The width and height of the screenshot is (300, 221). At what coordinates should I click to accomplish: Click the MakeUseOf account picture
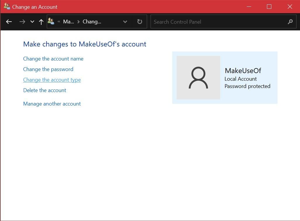[x=198, y=78]
